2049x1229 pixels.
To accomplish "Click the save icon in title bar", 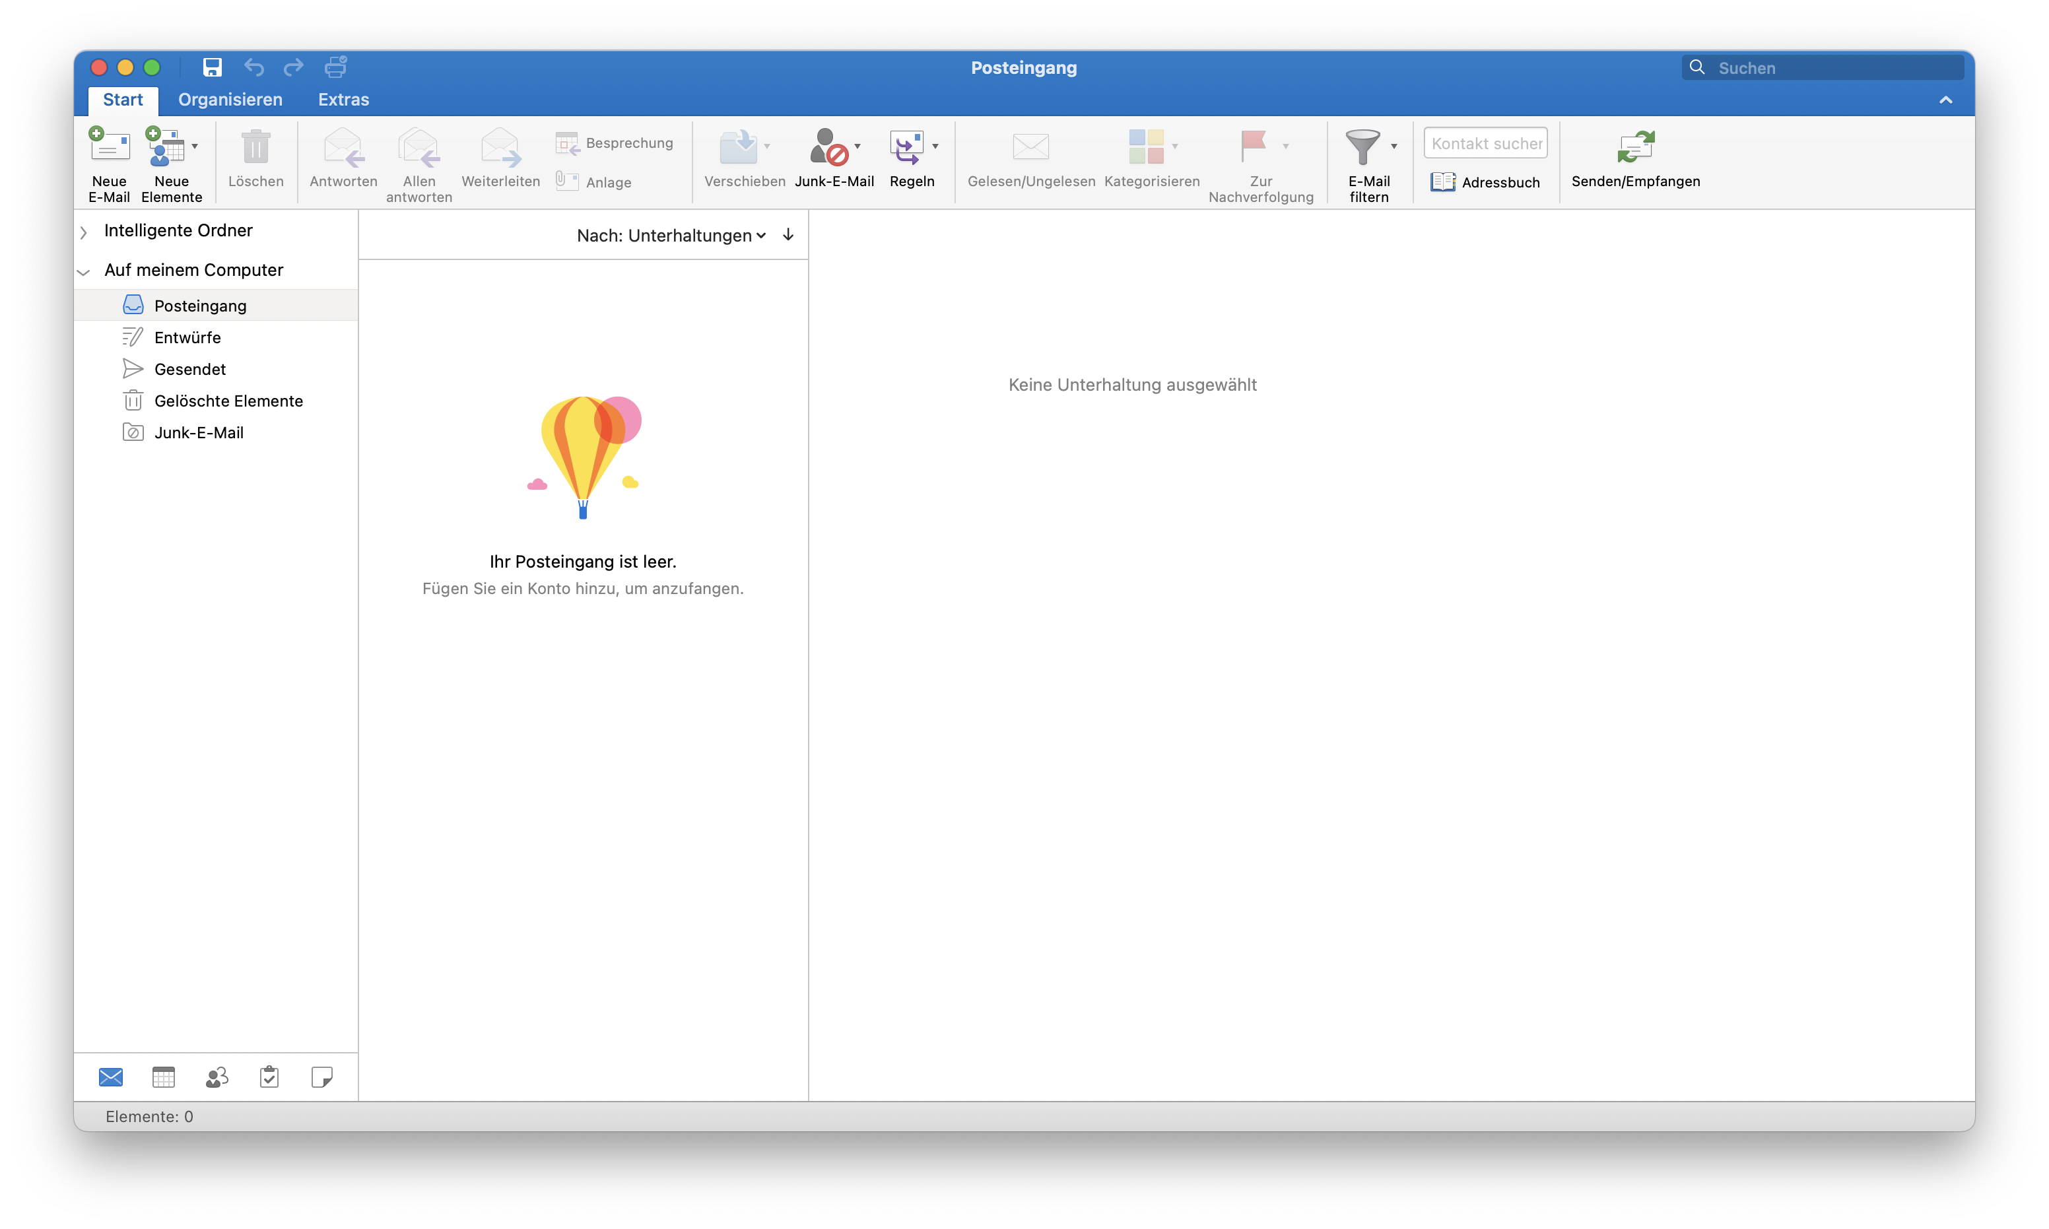I will click(212, 67).
